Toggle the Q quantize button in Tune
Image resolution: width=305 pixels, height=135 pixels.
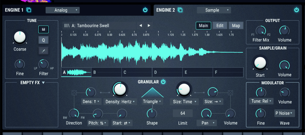(x=43, y=40)
